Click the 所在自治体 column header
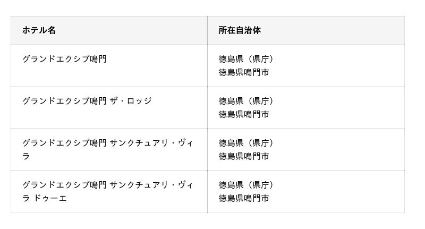This screenshot has height=229, width=425. point(240,30)
